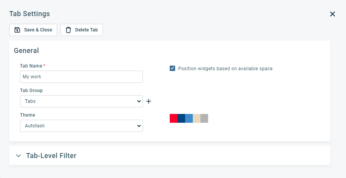Screen dimensions: 346x178
Task: Click the Save & Close button
Action: (x=33, y=30)
